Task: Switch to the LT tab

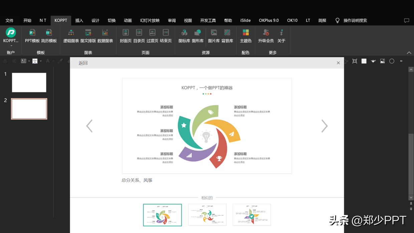Action: 308,20
